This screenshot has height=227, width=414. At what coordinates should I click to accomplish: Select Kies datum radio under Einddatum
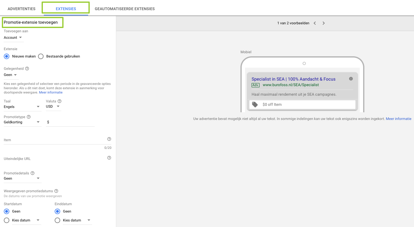(x=57, y=220)
